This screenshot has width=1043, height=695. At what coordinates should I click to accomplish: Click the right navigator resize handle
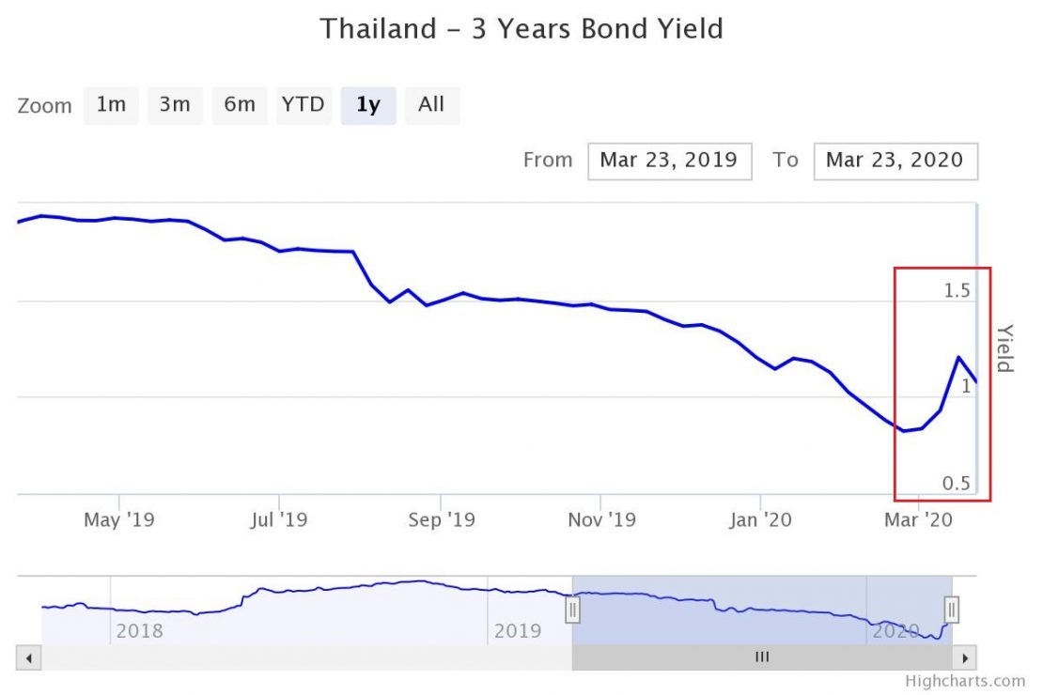[x=953, y=610]
